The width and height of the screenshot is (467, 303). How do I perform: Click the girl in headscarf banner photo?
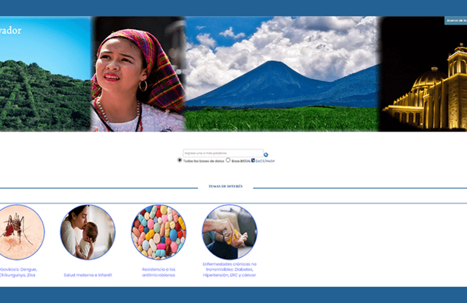(x=138, y=74)
